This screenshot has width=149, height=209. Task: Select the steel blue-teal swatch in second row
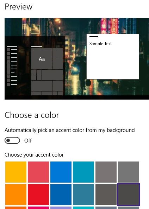83,195
